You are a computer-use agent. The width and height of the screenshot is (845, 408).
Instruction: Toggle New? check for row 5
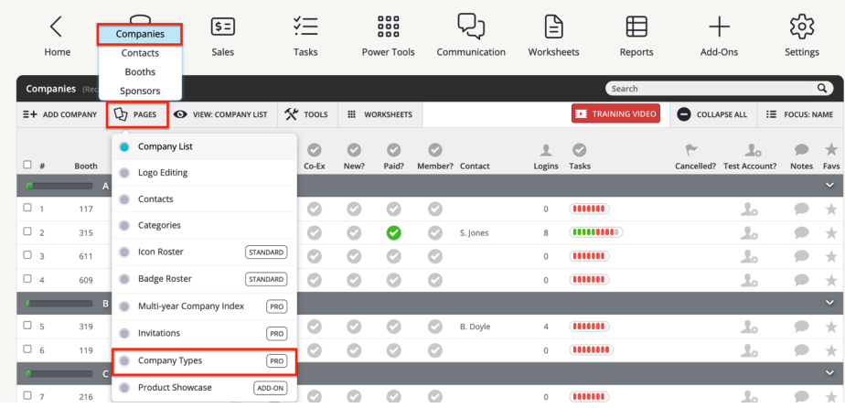click(354, 326)
